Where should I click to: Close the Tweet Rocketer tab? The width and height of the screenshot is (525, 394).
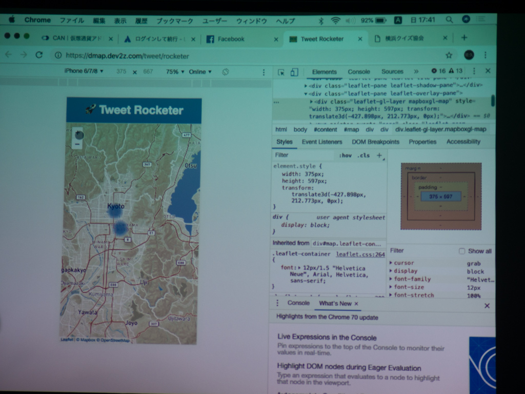pos(360,39)
